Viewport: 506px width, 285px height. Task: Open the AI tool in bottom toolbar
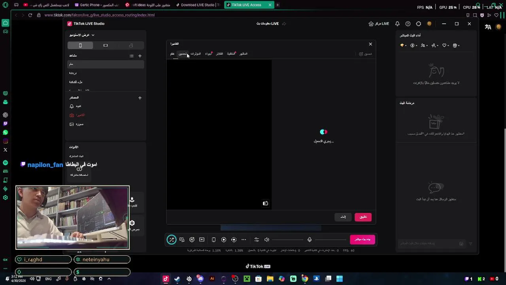pyautogui.click(x=192, y=239)
